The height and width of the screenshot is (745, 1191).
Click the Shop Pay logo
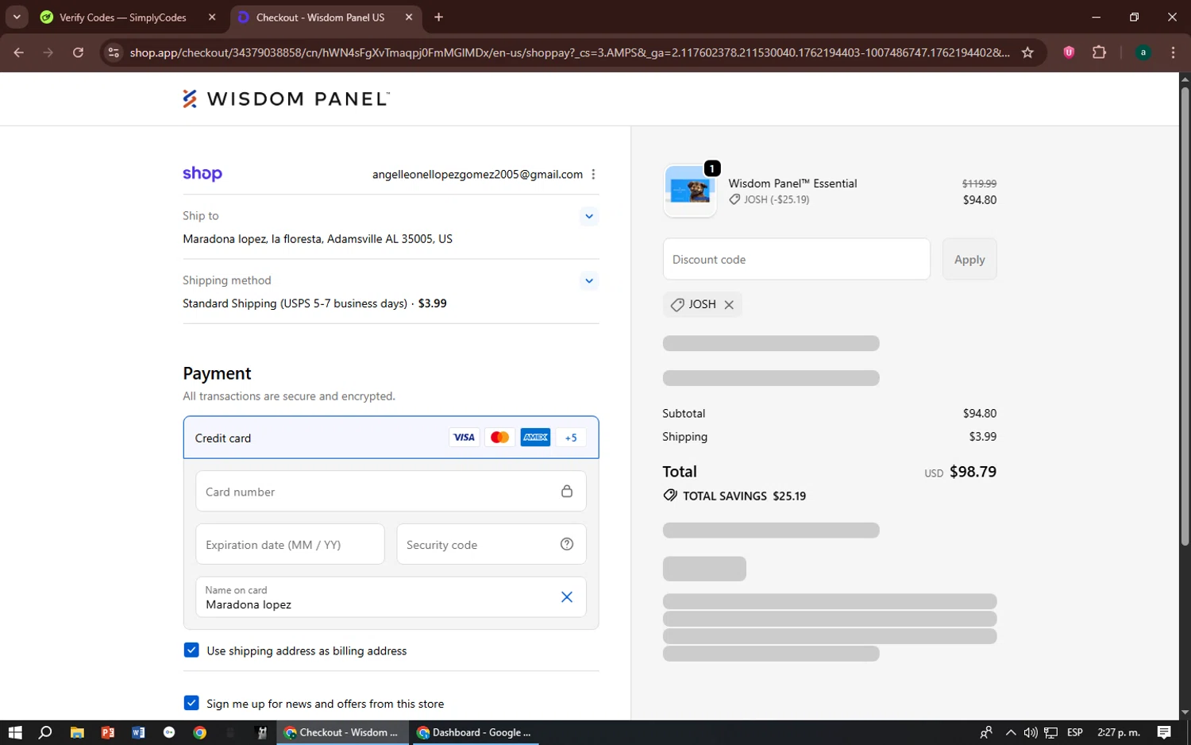point(202,174)
